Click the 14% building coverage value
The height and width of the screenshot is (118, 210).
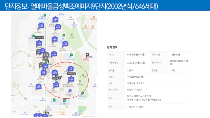[x=173, y=70]
